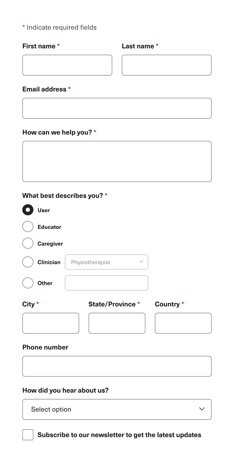The image size is (234, 462).
Task: Click the text field next to Other
Action: 107,283
